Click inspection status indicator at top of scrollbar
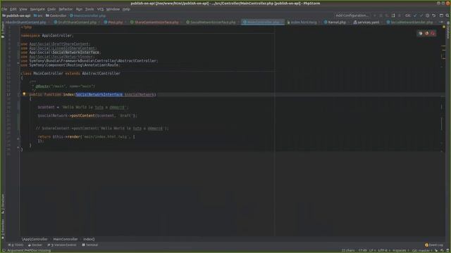451x253 pixels. 444,27
